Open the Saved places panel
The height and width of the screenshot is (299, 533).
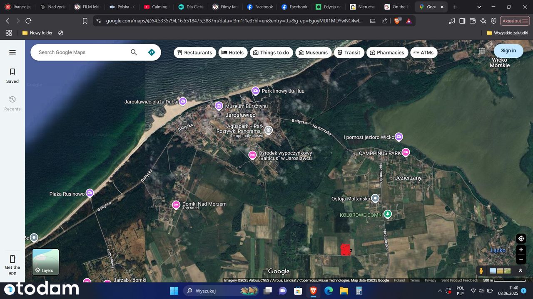coord(12,76)
